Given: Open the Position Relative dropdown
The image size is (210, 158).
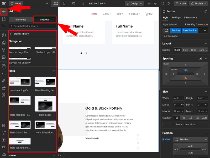Looking at the screenshot, I should pos(191,140).
